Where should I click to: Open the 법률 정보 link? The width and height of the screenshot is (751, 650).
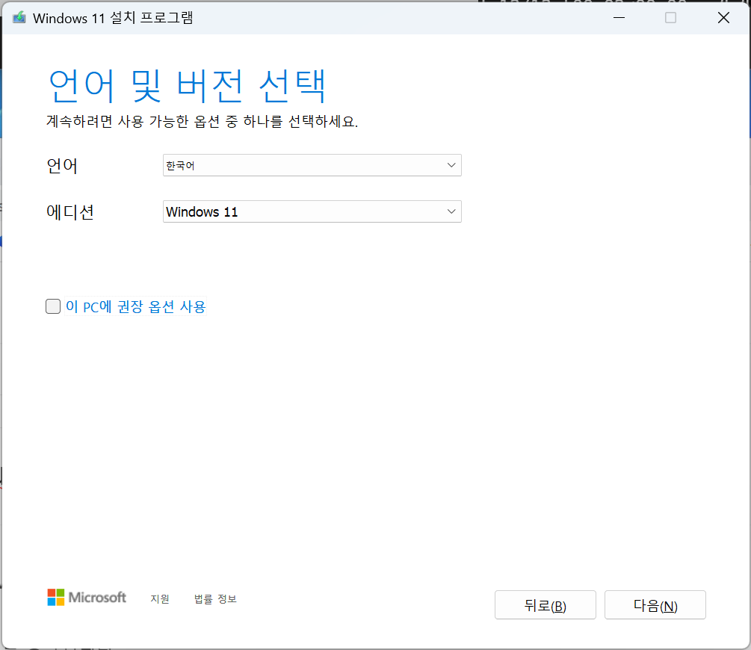pyautogui.click(x=215, y=598)
